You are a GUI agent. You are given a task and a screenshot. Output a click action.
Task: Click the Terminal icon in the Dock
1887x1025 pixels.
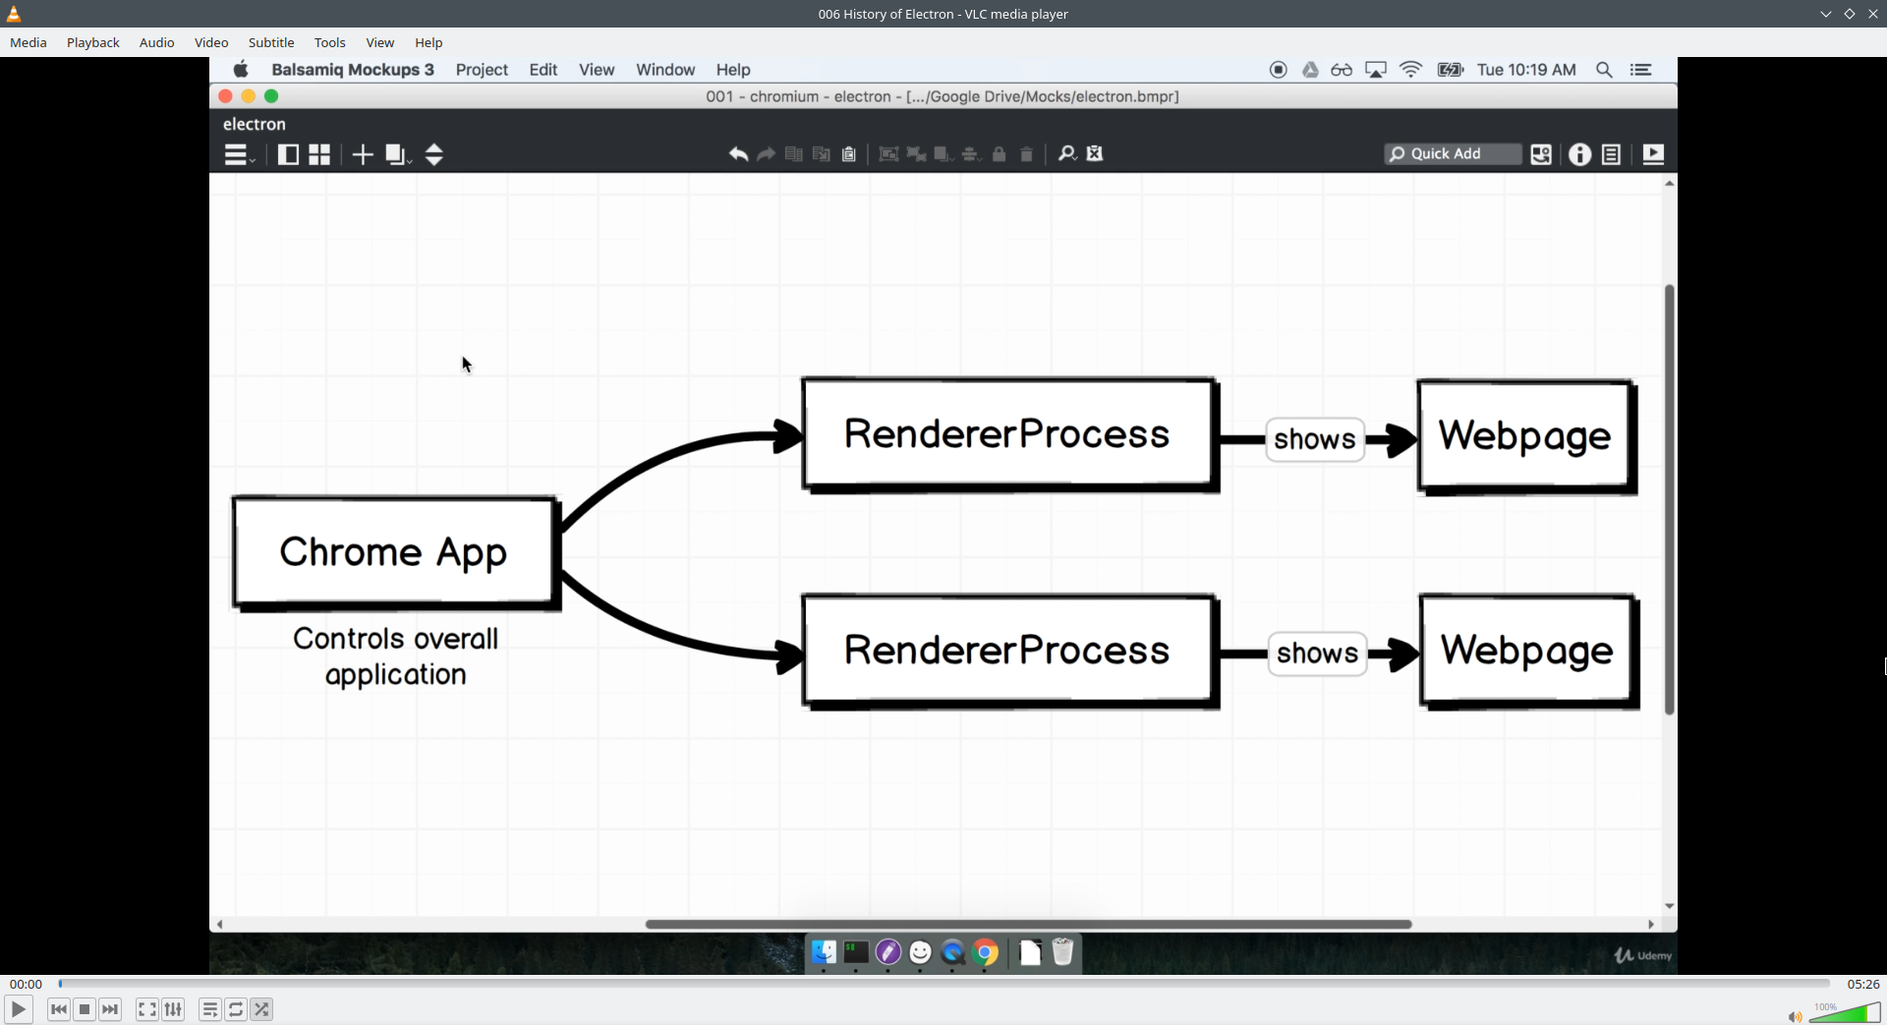(x=856, y=952)
